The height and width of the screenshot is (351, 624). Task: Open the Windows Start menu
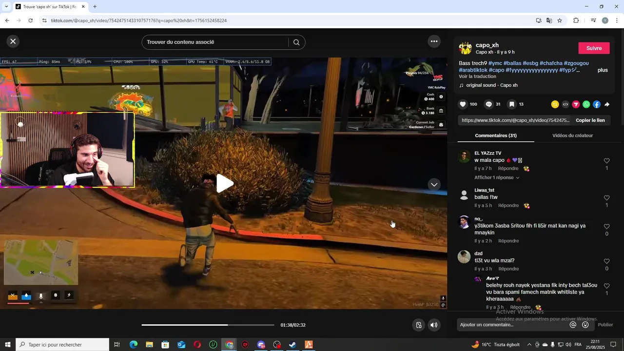coord(7,345)
